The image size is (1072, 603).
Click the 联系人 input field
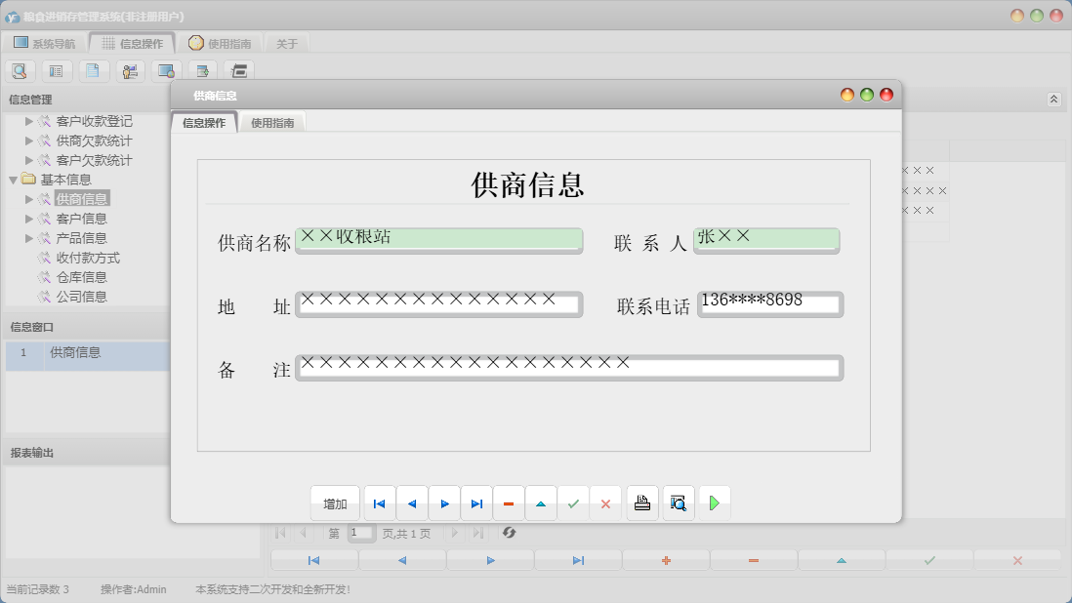pos(766,240)
